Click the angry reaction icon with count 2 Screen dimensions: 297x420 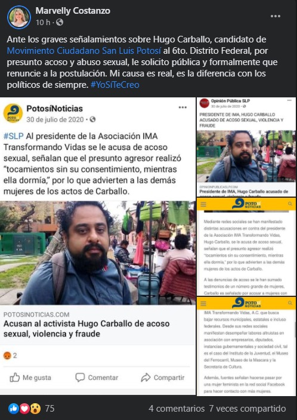(x=7, y=355)
